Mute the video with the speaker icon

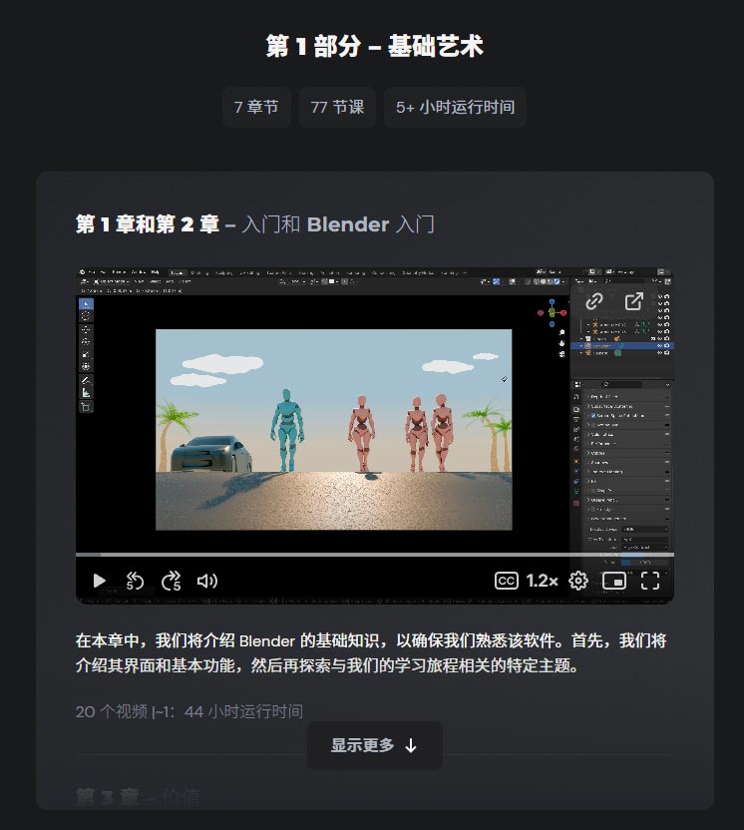coord(206,581)
